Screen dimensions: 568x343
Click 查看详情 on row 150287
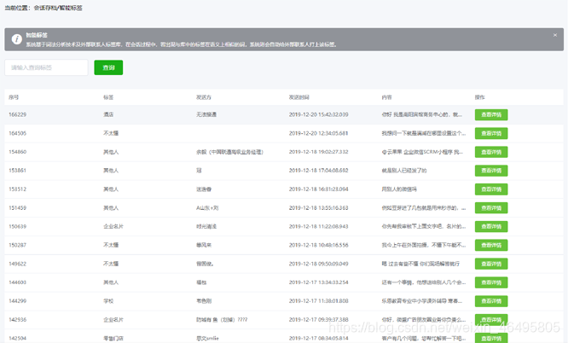coord(491,245)
